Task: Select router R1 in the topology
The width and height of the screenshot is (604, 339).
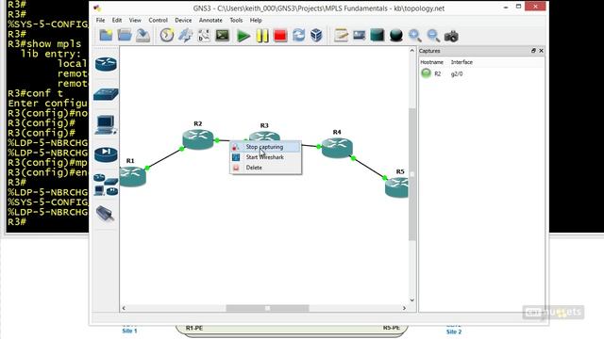Action: [x=132, y=176]
